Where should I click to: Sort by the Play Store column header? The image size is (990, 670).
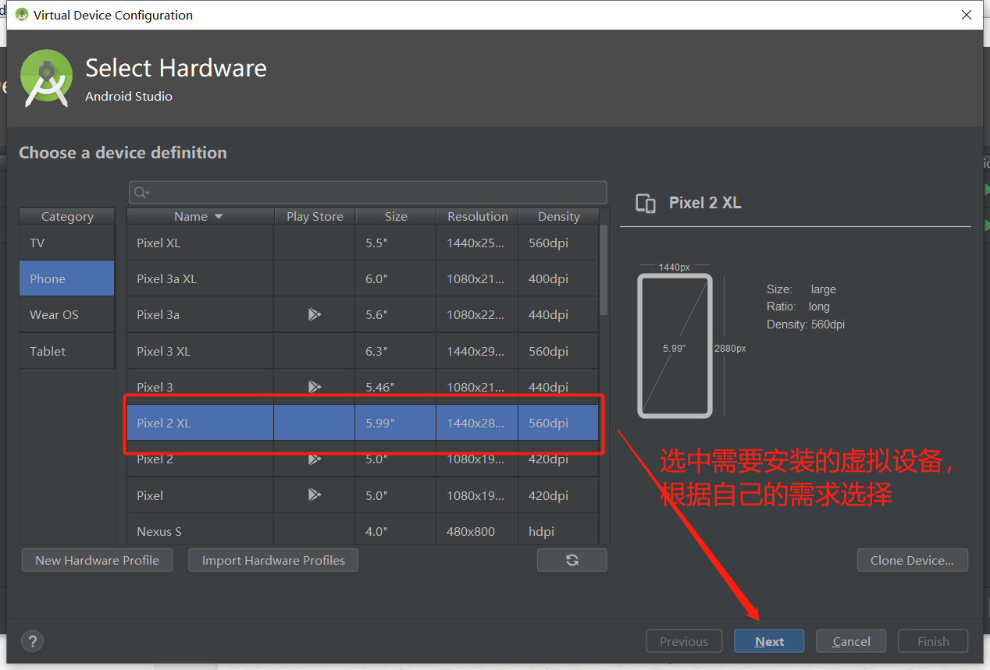click(315, 216)
